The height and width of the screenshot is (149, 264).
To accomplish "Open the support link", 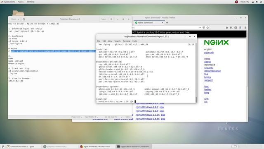I will click(x=208, y=80).
